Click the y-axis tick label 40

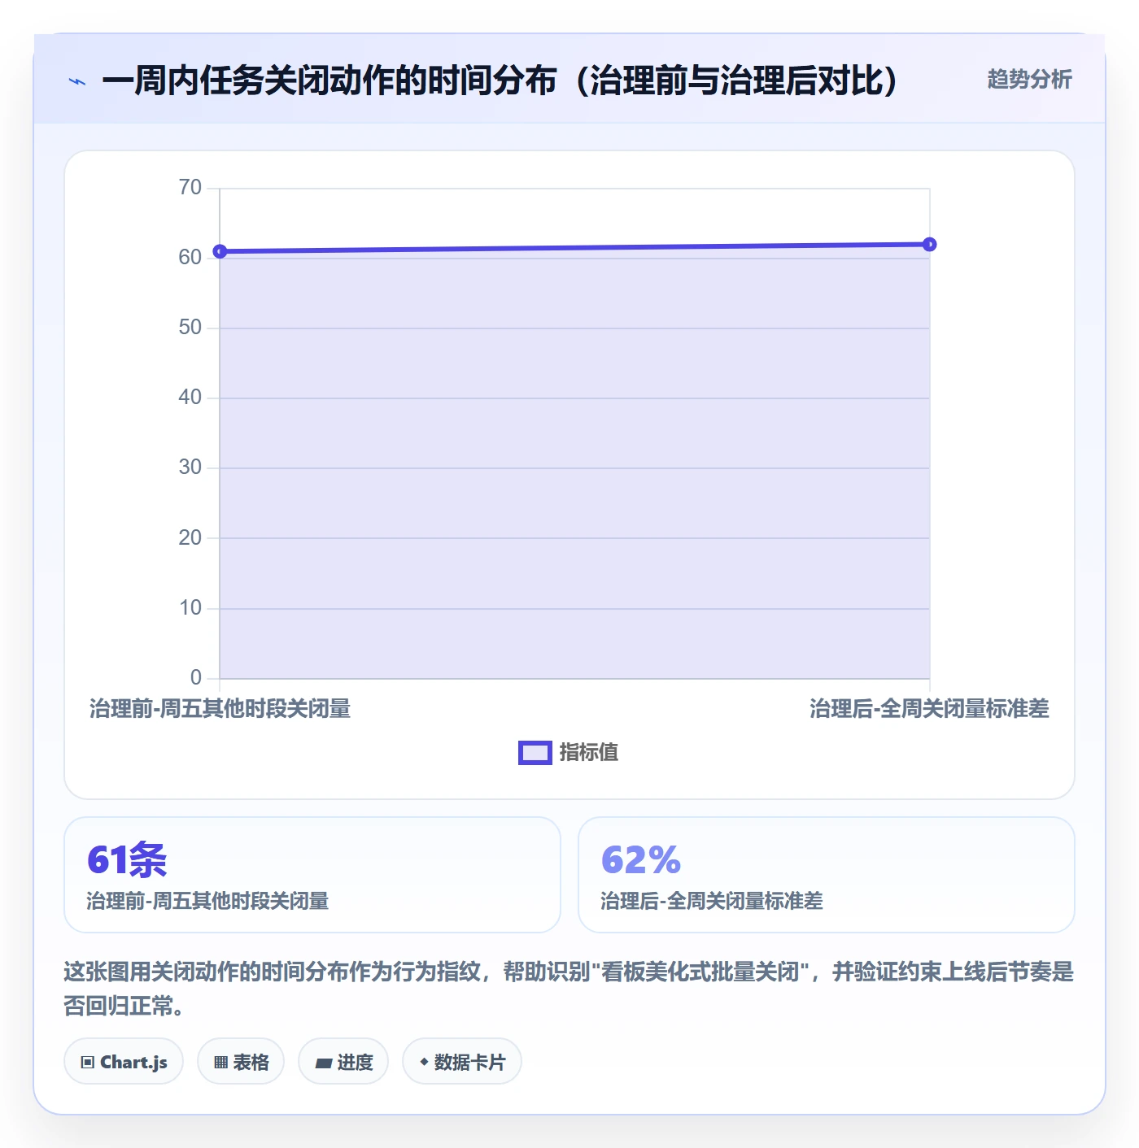[x=190, y=398]
